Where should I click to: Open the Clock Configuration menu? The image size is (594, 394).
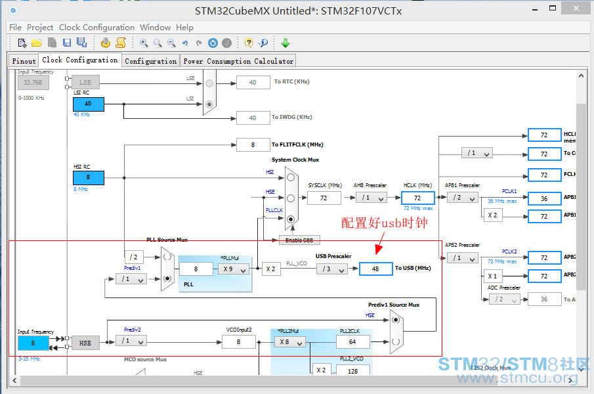(96, 28)
